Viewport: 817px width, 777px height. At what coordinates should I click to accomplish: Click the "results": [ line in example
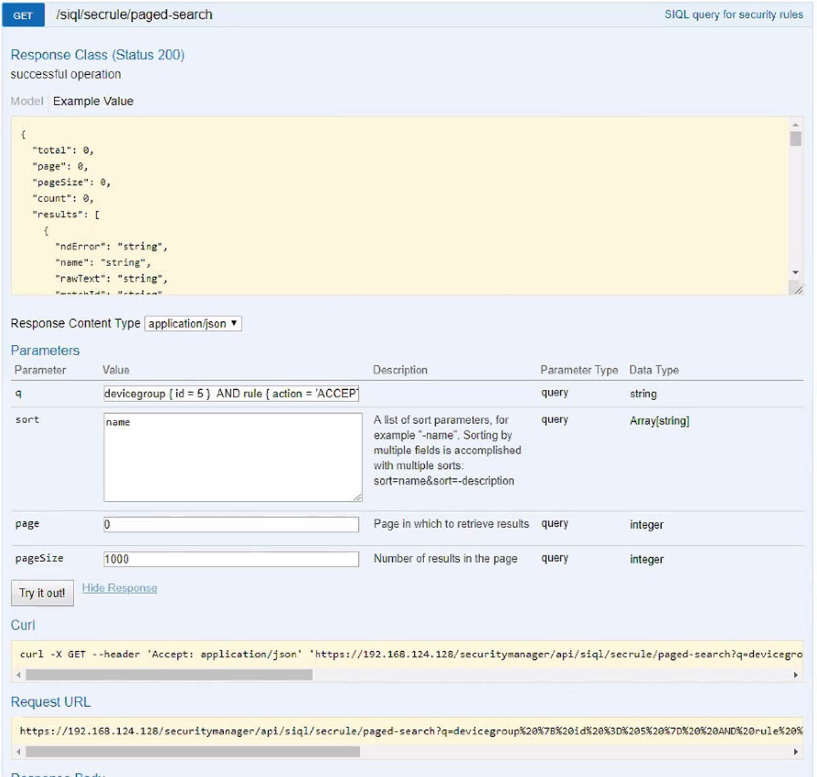point(66,214)
